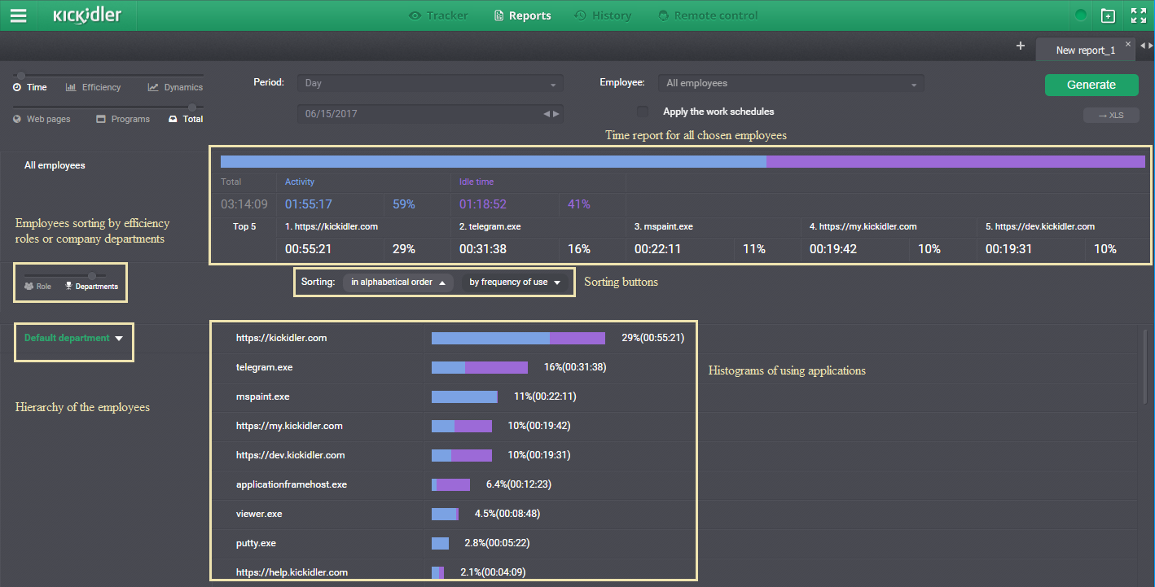Switch to the Reports tab
This screenshot has height=587, width=1155.
[522, 15]
